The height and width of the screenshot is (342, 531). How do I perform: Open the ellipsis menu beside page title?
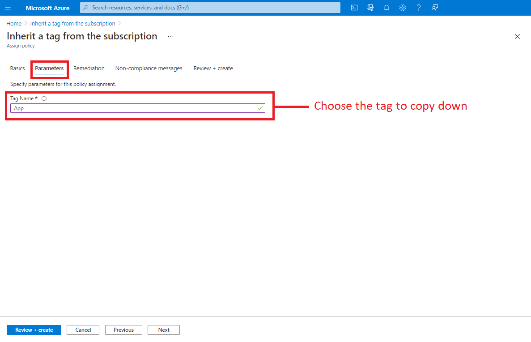point(170,37)
